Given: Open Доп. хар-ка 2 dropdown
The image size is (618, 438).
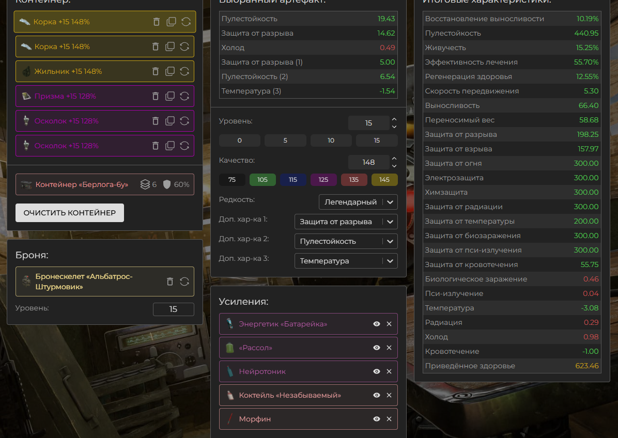Looking at the screenshot, I should tap(346, 241).
